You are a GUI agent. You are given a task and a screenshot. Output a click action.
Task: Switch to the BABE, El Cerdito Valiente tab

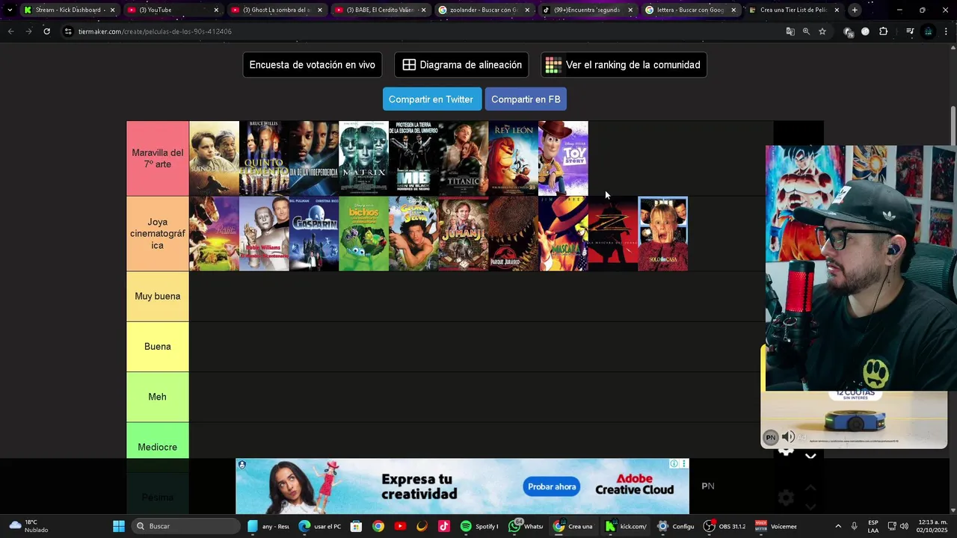[379, 10]
